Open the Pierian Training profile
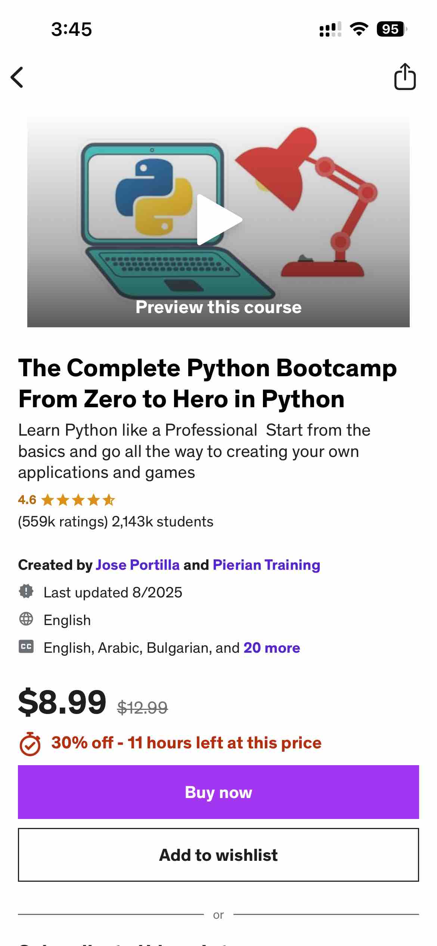The image size is (437, 946). [266, 565]
